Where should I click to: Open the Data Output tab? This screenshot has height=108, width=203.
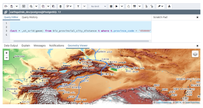tap(11, 46)
